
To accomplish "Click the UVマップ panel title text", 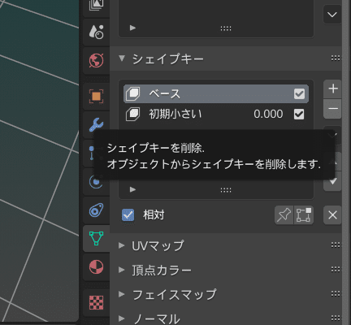I will 158,245.
